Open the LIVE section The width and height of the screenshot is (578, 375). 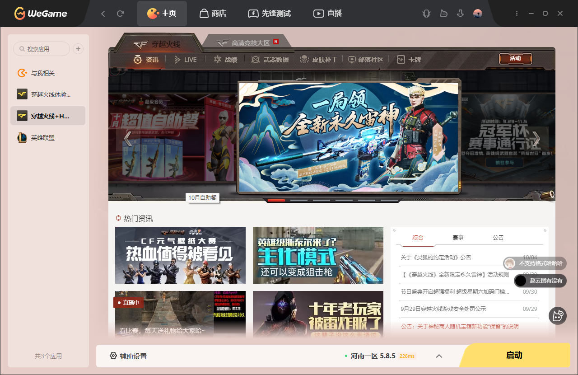tap(185, 59)
